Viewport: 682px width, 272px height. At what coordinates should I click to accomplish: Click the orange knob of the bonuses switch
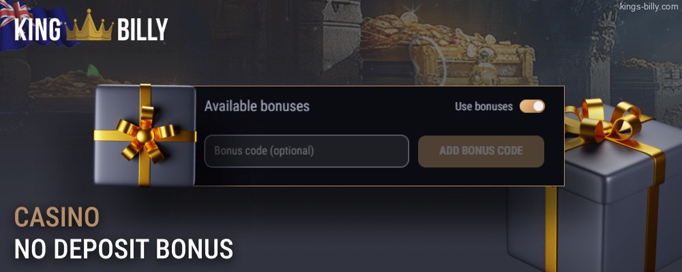pyautogui.click(x=538, y=106)
